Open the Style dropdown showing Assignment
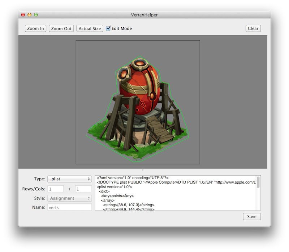This screenshot has width=289, height=252. click(69, 198)
